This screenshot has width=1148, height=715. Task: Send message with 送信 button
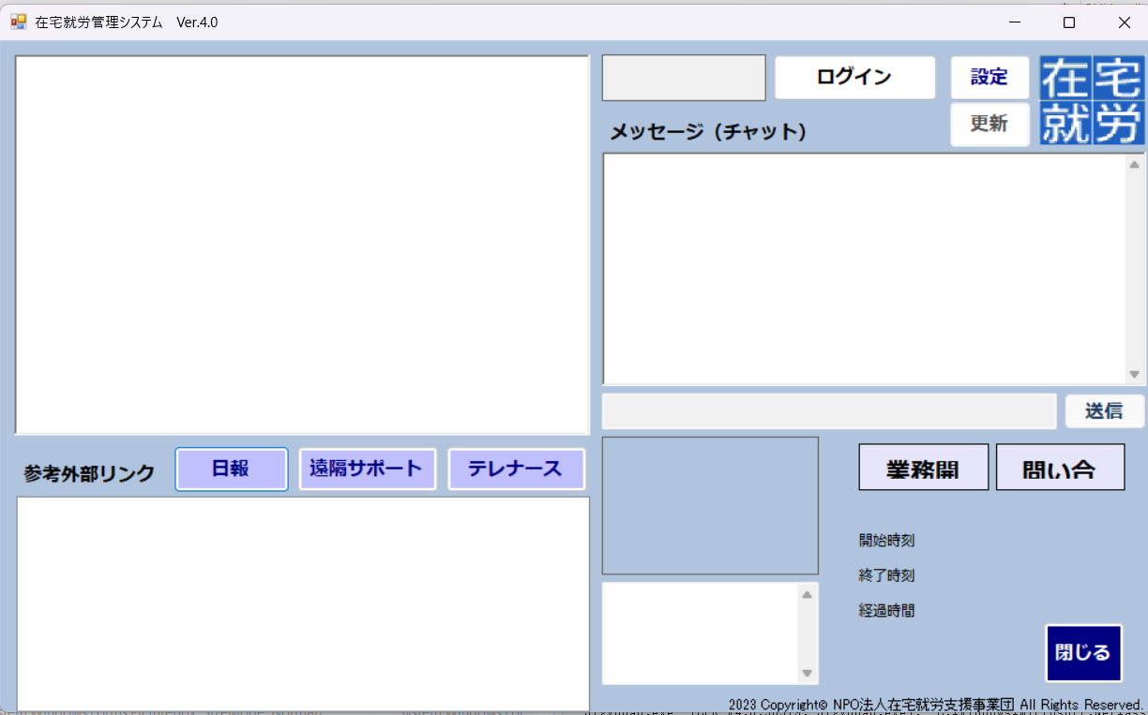pos(1104,410)
